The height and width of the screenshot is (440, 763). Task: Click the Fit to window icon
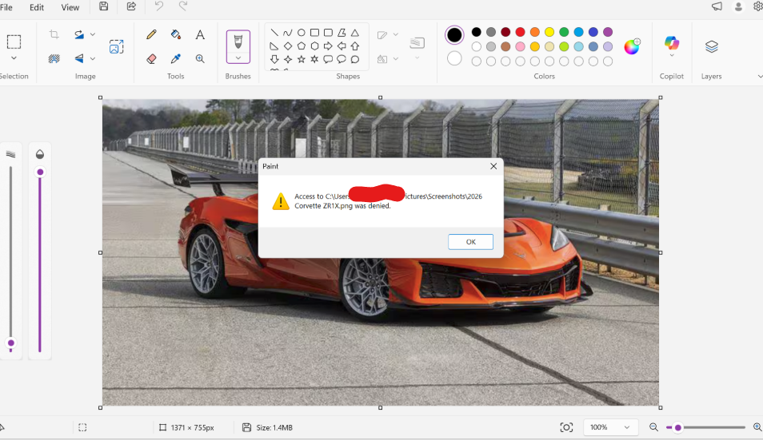pyautogui.click(x=566, y=427)
